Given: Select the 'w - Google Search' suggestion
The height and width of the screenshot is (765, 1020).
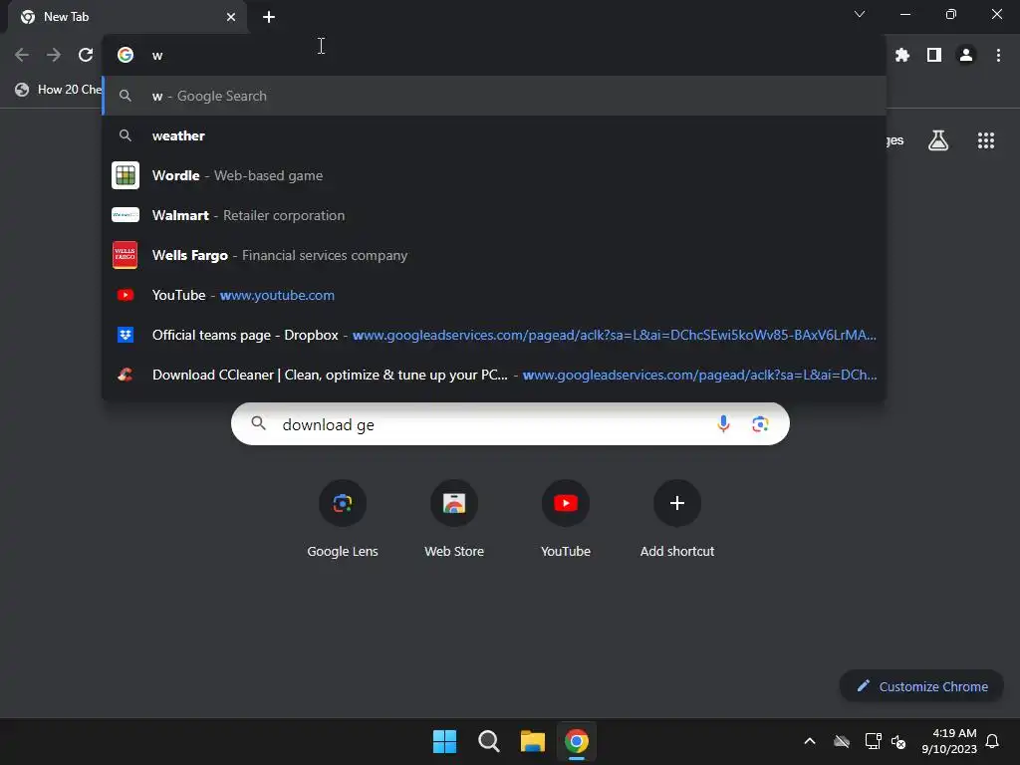Looking at the screenshot, I should click(x=494, y=96).
